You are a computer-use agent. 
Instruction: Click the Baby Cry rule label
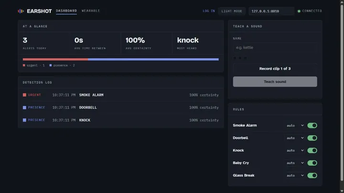pos(241,163)
